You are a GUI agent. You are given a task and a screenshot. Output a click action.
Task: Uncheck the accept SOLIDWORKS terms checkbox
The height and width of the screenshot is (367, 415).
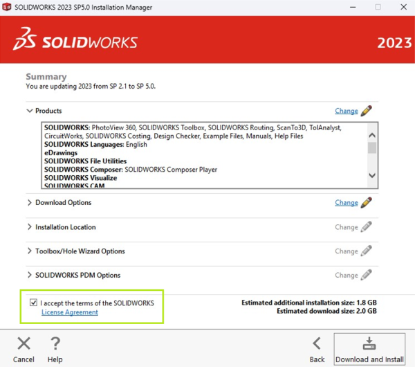click(34, 303)
